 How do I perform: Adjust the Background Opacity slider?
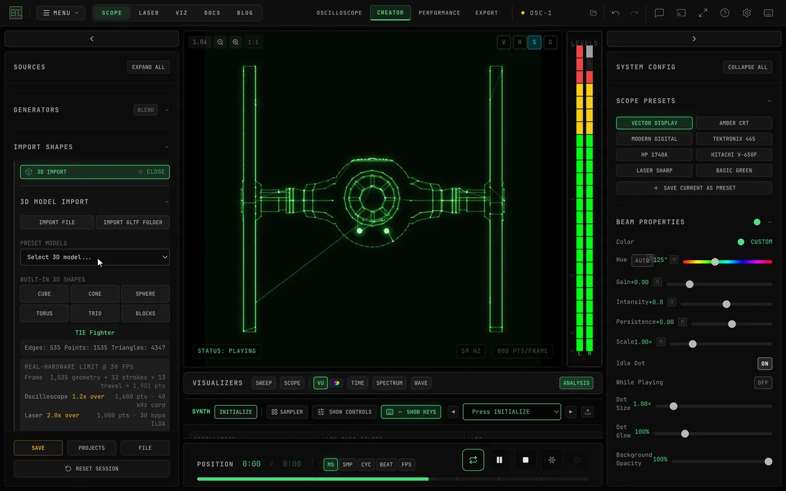pos(722,462)
